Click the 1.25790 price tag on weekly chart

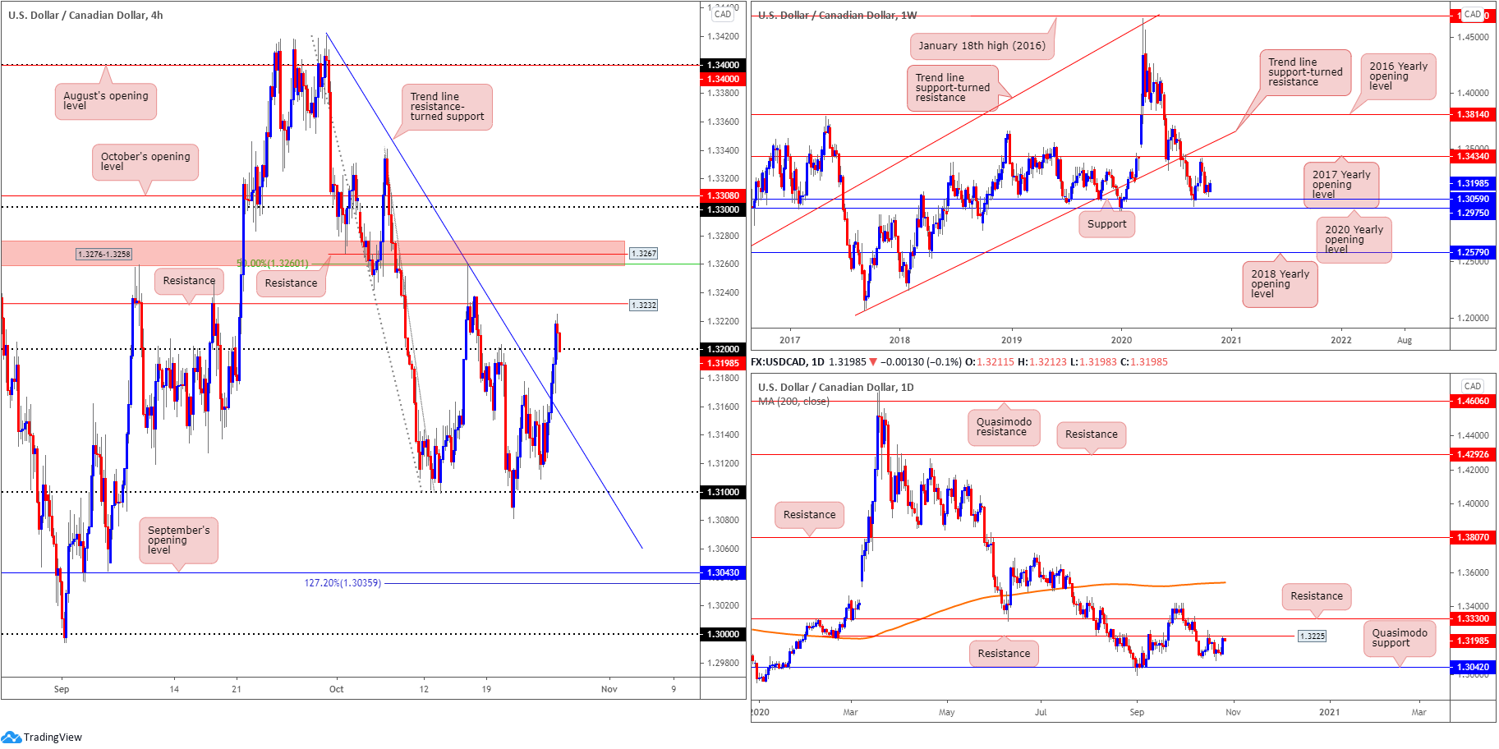1473,252
